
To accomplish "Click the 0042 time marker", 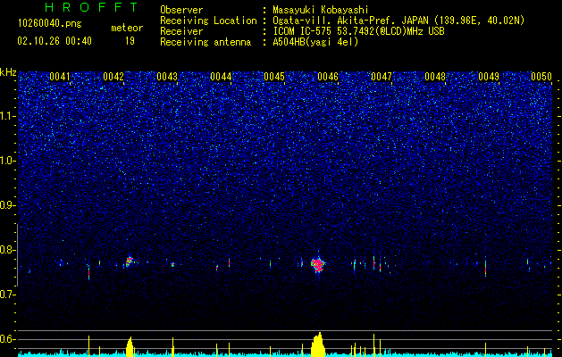I will [x=113, y=77].
